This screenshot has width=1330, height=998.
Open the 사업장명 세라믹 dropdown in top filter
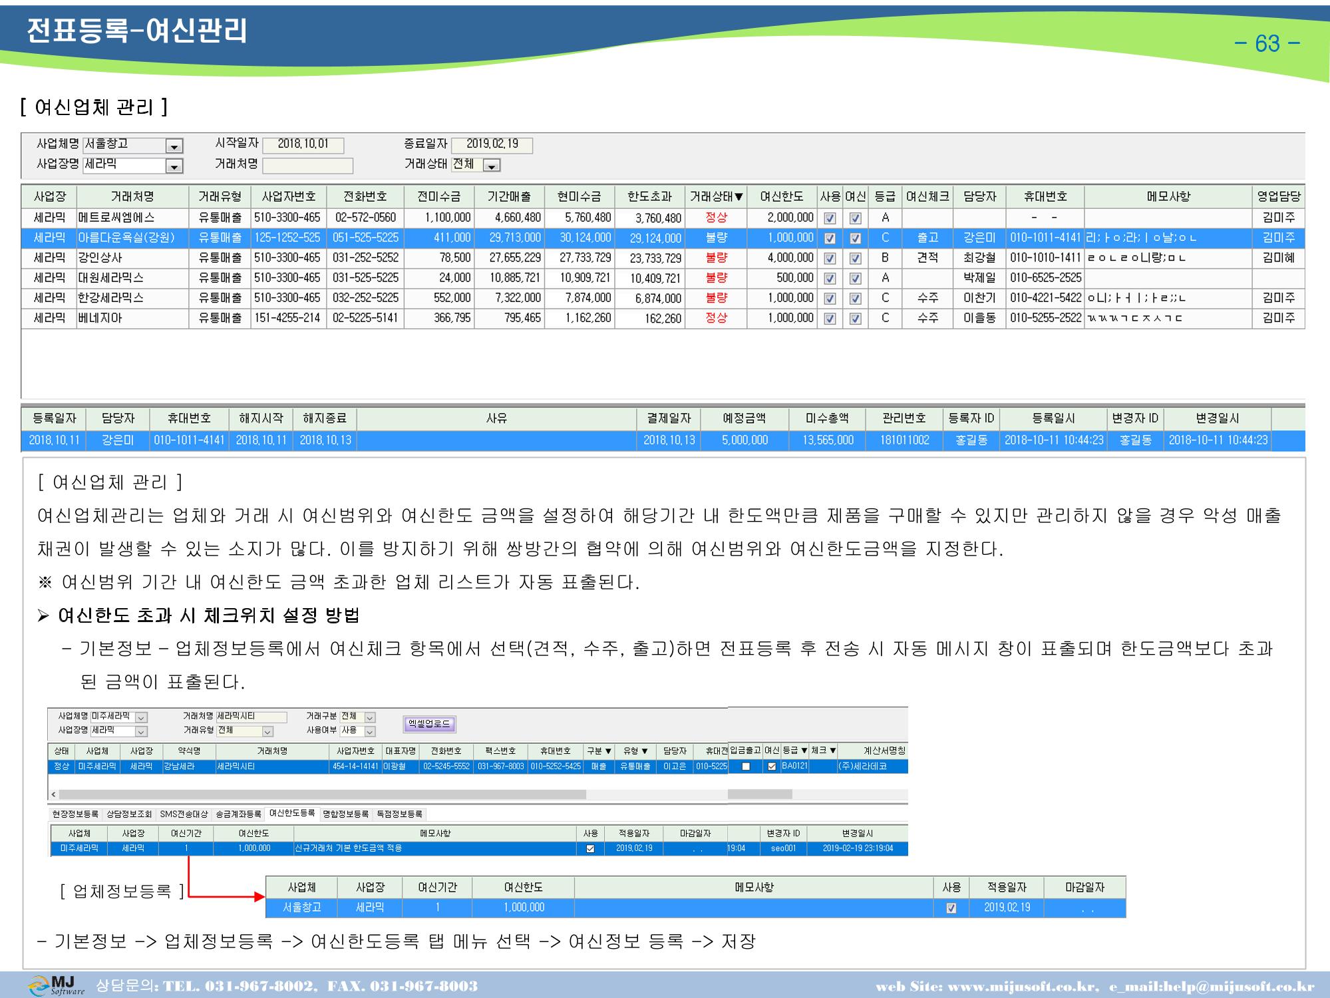pyautogui.click(x=174, y=166)
